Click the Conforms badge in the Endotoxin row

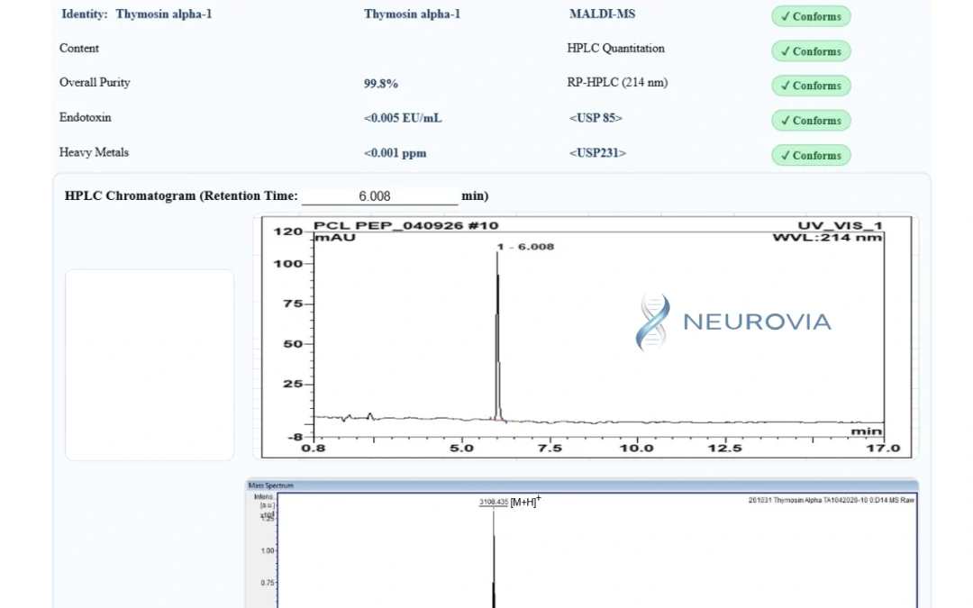(x=811, y=121)
